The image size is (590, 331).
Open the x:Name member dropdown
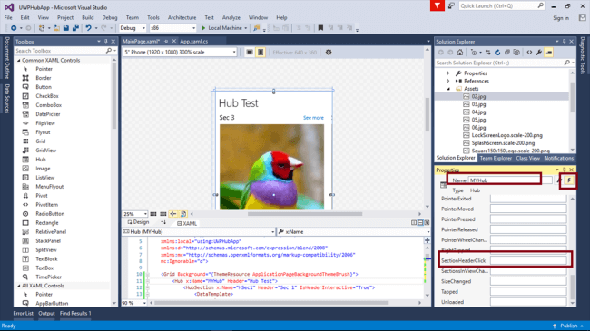coord(354,232)
